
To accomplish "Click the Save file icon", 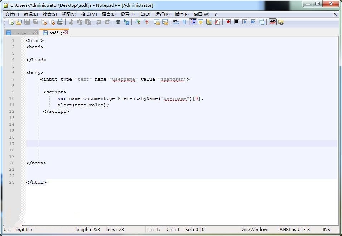I will pos(27,22).
